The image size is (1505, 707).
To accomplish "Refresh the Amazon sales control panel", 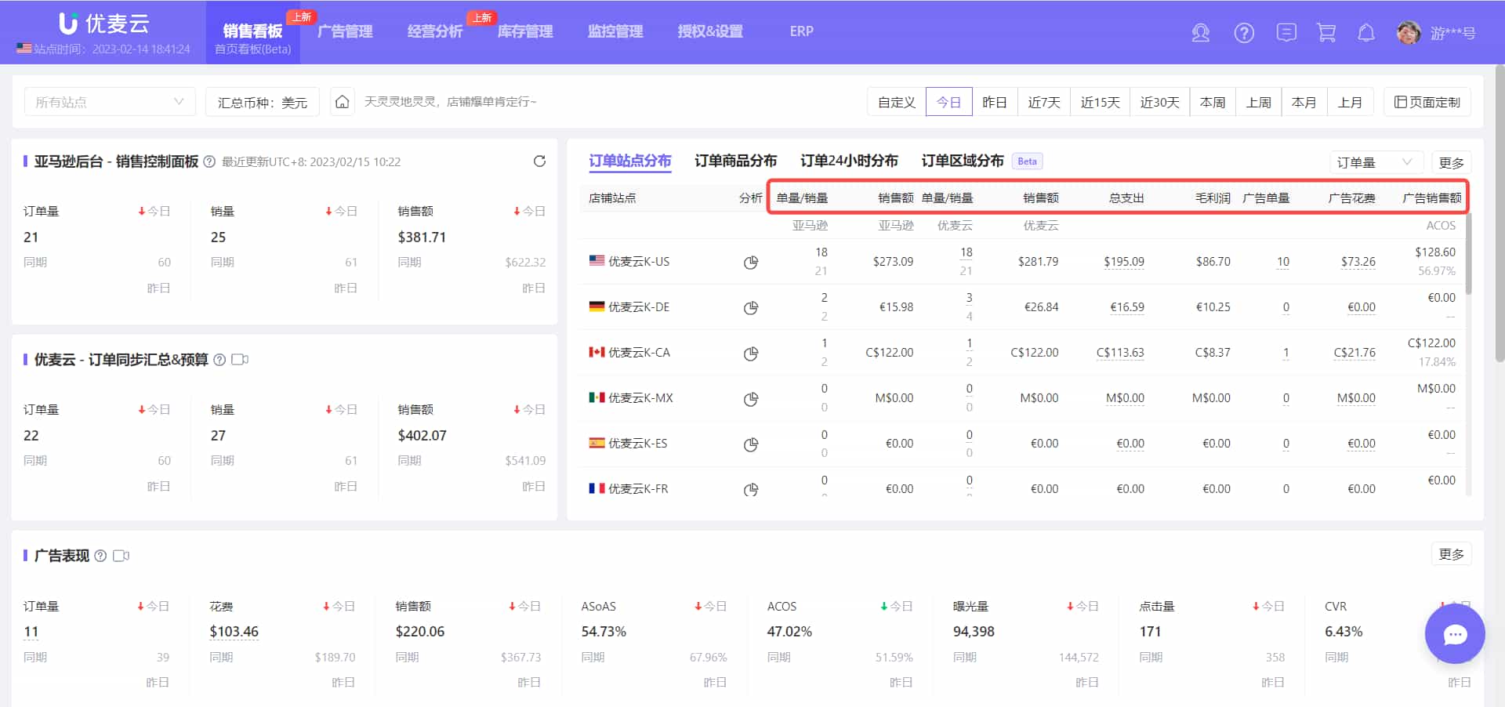I will coord(539,161).
